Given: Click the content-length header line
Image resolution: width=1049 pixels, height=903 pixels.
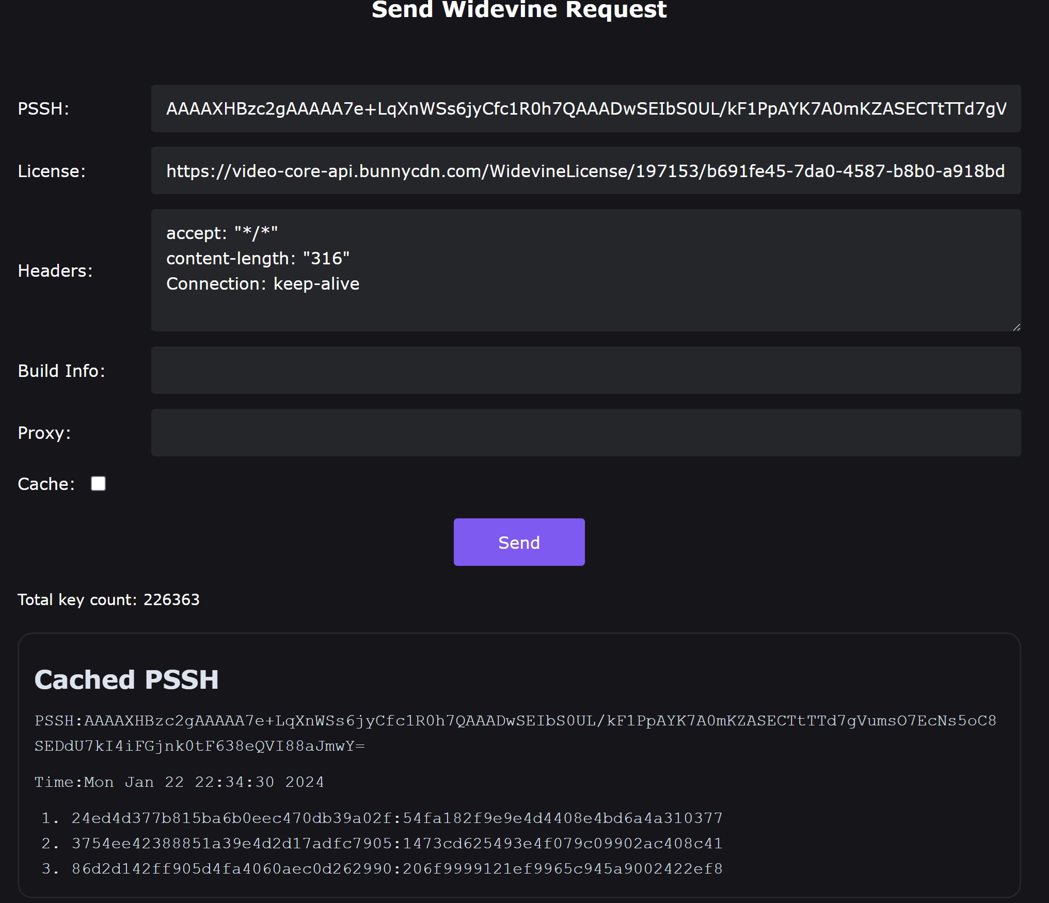Looking at the screenshot, I should click(258, 258).
